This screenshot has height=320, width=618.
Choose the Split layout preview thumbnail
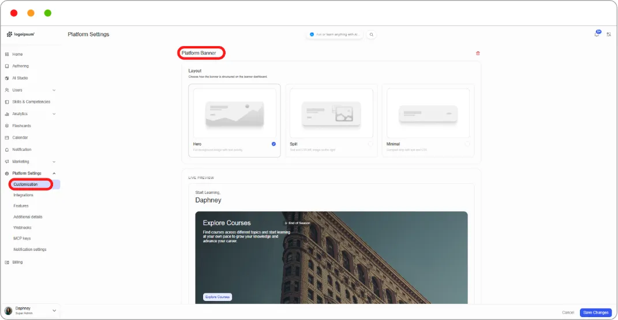point(331,113)
